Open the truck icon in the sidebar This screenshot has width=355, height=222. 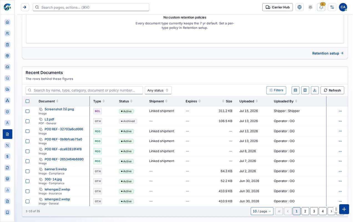(x=7, y=89)
